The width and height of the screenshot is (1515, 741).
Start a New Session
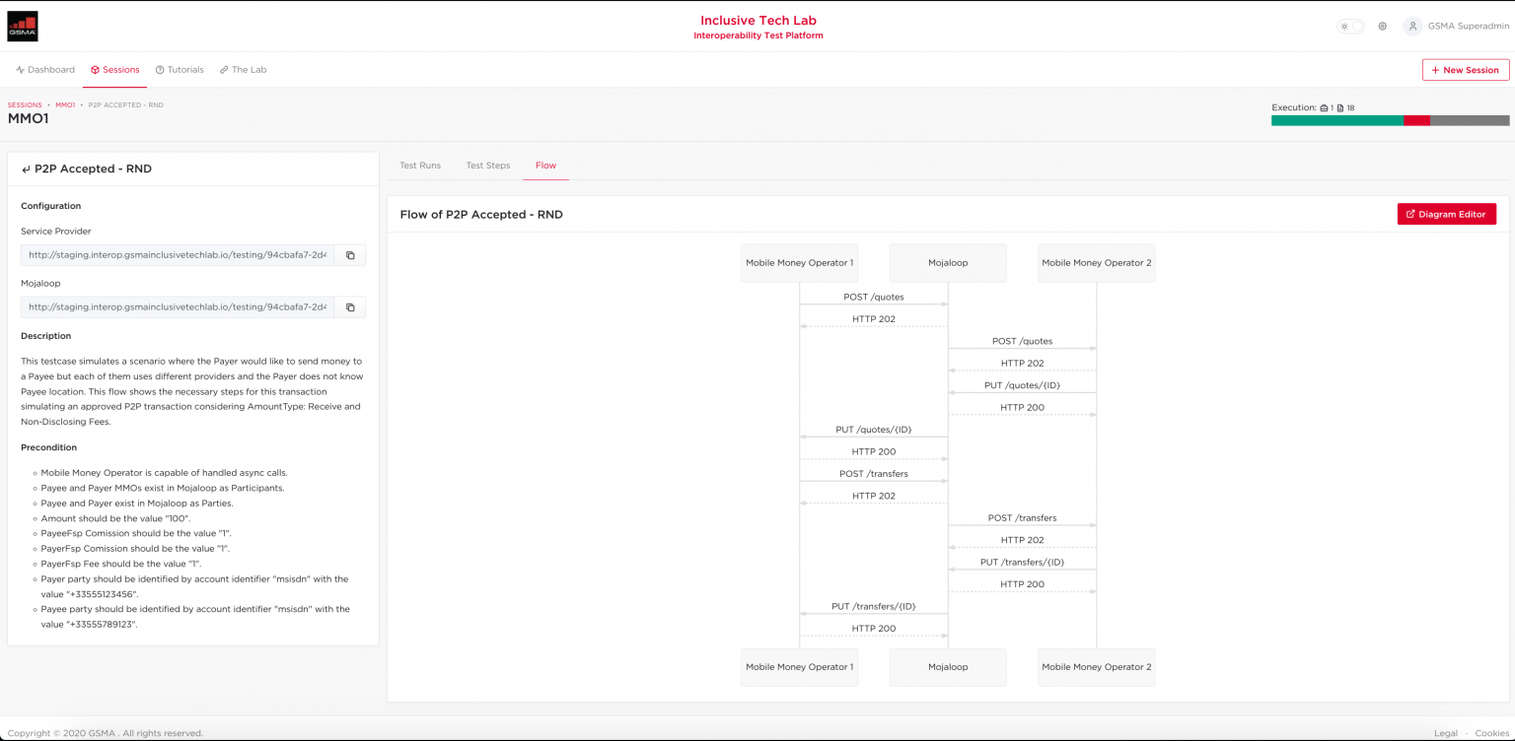point(1465,70)
